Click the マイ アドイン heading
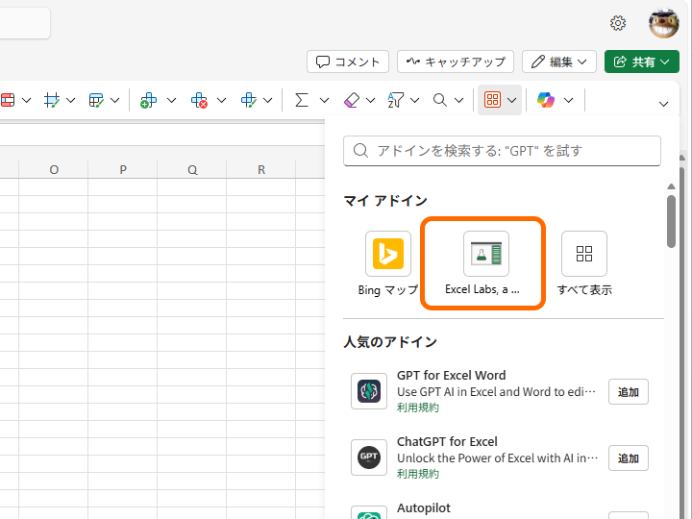The height and width of the screenshot is (519, 692). point(385,201)
